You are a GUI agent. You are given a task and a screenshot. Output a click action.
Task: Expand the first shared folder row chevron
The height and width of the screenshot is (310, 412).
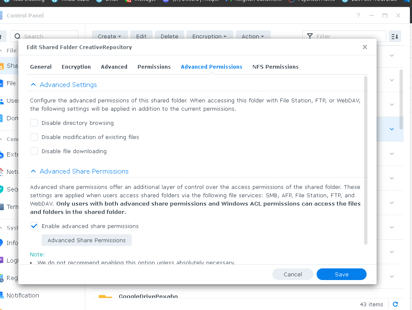[392, 55]
